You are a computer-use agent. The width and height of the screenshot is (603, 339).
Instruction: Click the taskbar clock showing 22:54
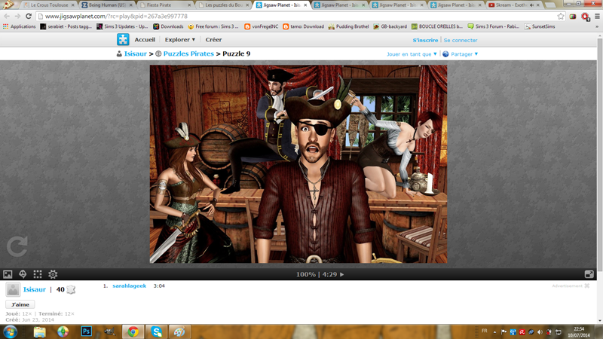tap(579, 332)
